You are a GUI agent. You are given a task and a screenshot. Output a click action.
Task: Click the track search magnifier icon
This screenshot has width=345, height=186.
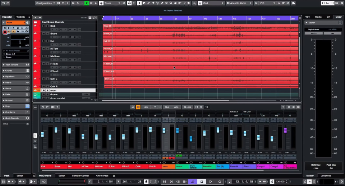tap(94, 18)
